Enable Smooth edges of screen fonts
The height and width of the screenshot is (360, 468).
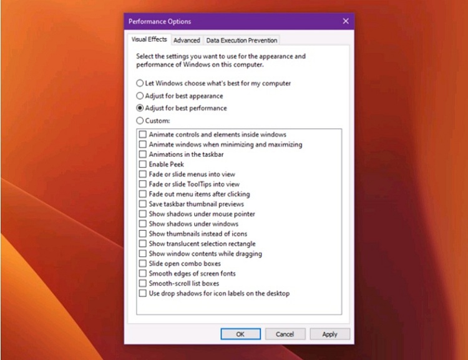pos(143,273)
